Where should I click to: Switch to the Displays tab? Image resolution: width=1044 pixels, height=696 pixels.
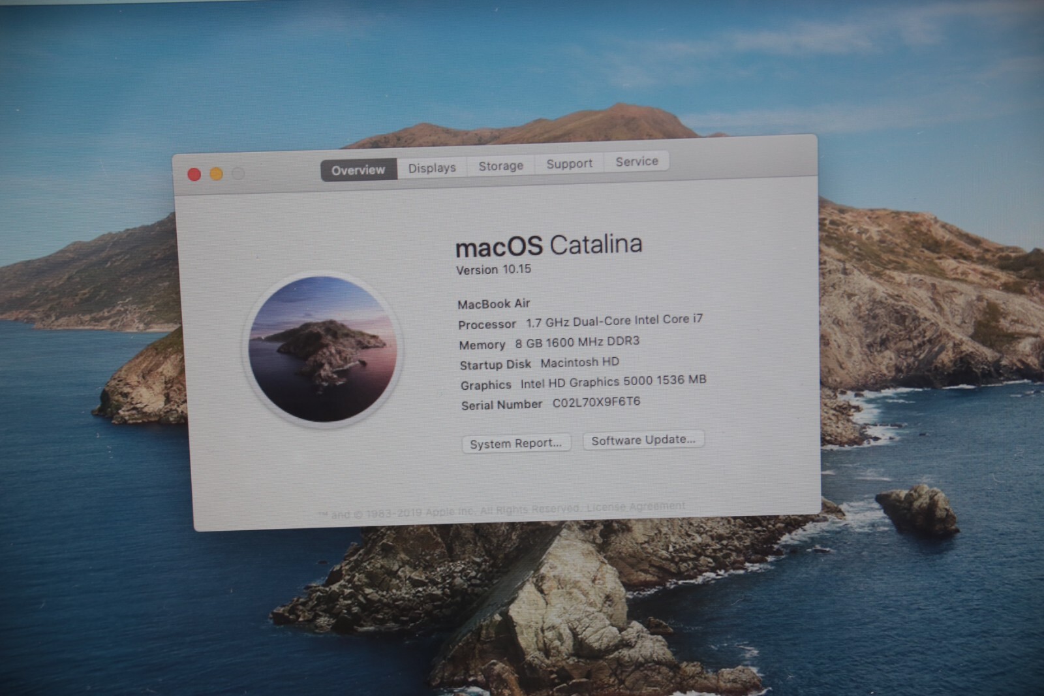pyautogui.click(x=432, y=168)
